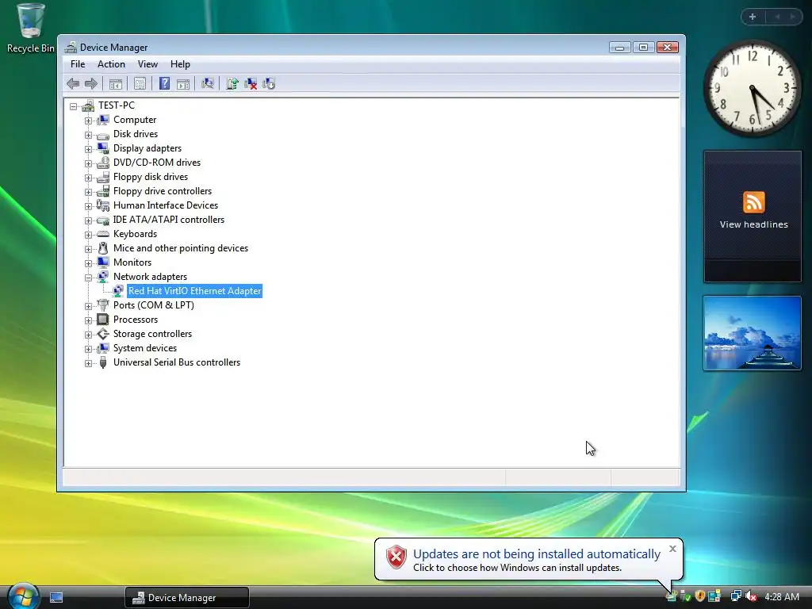
Task: Click the network tray icon
Action: point(735,596)
